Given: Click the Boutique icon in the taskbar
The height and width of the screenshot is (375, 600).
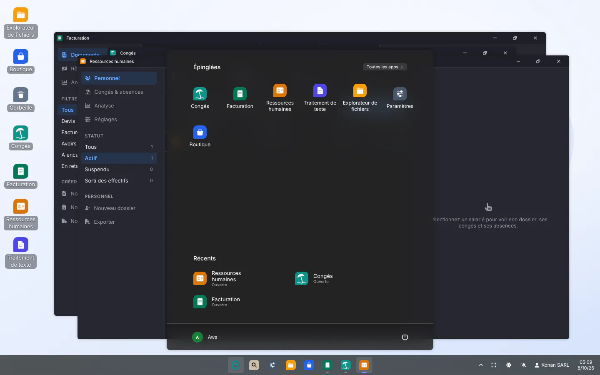Looking at the screenshot, I should (309, 365).
